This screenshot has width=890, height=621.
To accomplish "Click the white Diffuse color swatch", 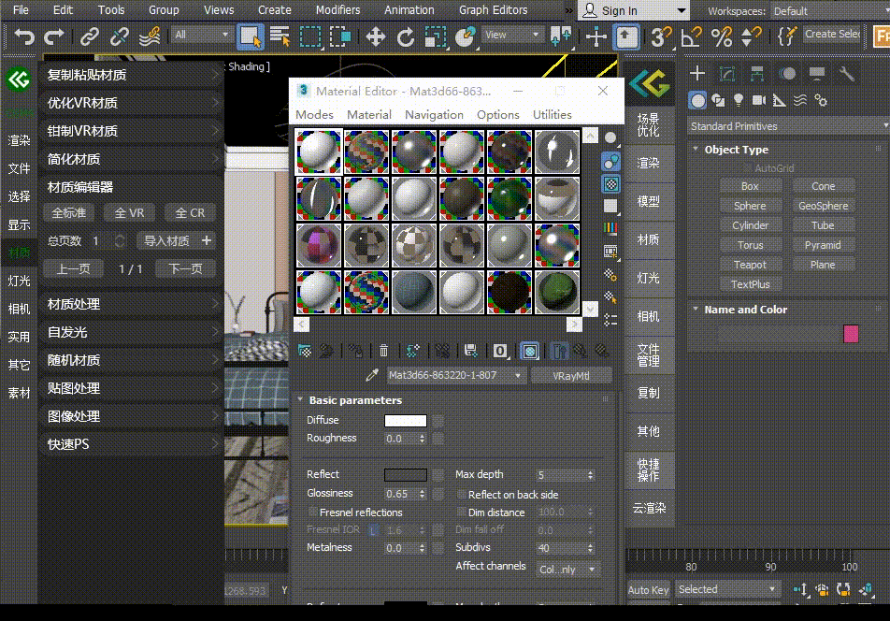I will click(x=405, y=421).
